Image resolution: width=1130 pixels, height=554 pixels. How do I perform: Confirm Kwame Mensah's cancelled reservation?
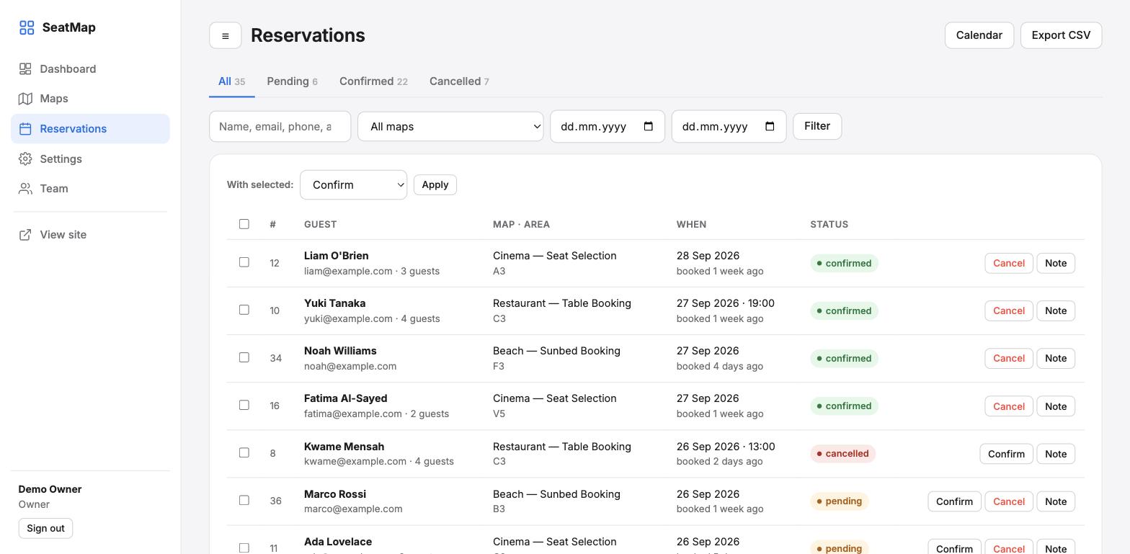pyautogui.click(x=1006, y=454)
